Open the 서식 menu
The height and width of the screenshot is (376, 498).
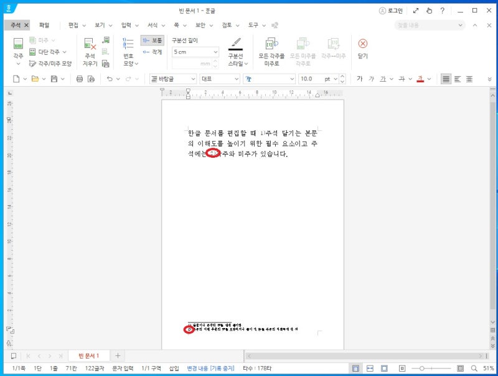point(153,25)
